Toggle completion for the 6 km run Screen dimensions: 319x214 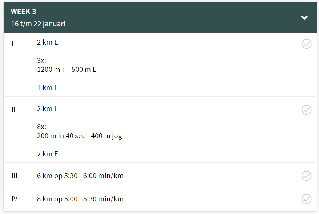pyautogui.click(x=306, y=176)
